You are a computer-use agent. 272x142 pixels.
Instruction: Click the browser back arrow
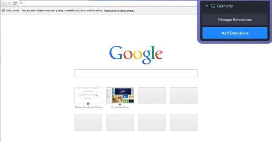[x=4, y=3]
